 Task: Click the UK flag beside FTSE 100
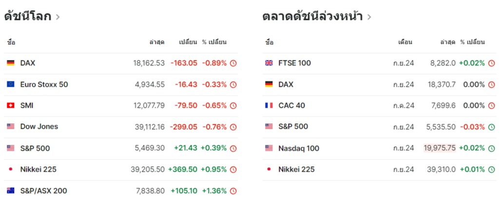click(269, 63)
